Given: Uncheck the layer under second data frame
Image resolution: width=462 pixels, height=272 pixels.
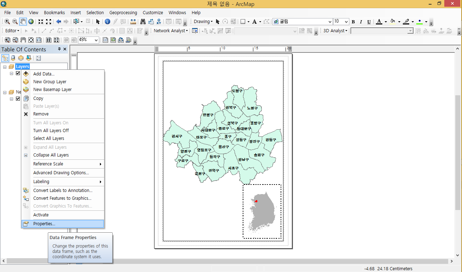Looking at the screenshot, I should (x=18, y=99).
